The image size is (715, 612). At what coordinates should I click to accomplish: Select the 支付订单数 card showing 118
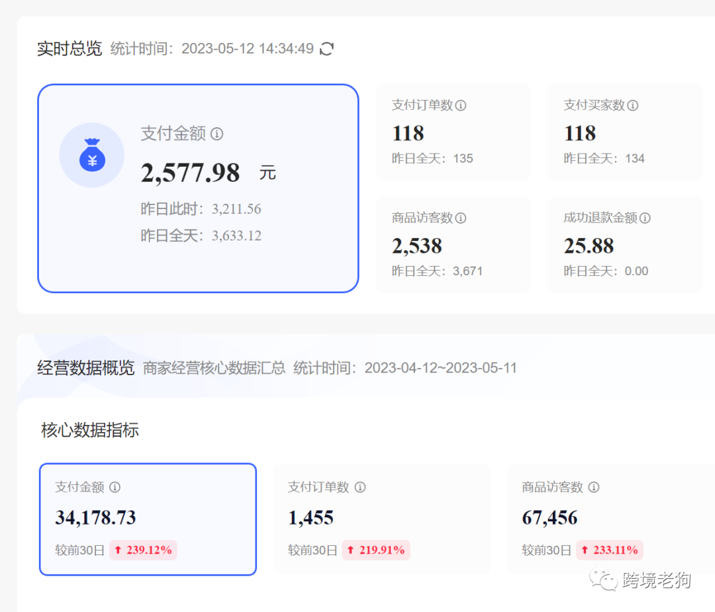click(453, 132)
